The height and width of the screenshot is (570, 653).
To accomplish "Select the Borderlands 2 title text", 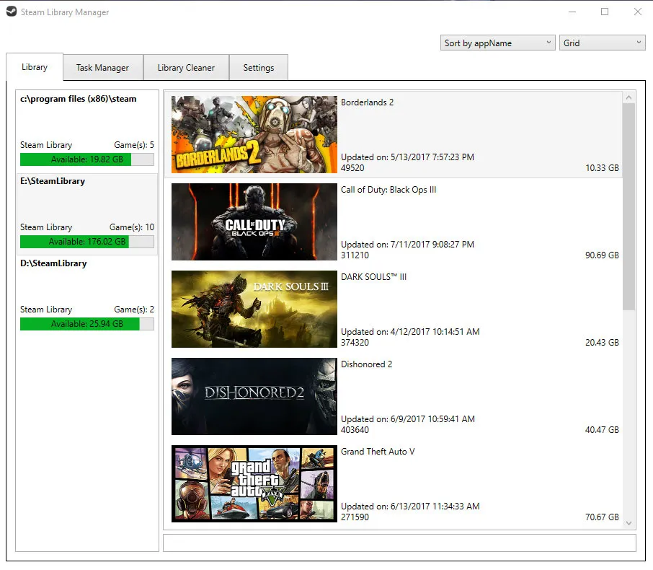I will coord(367,102).
